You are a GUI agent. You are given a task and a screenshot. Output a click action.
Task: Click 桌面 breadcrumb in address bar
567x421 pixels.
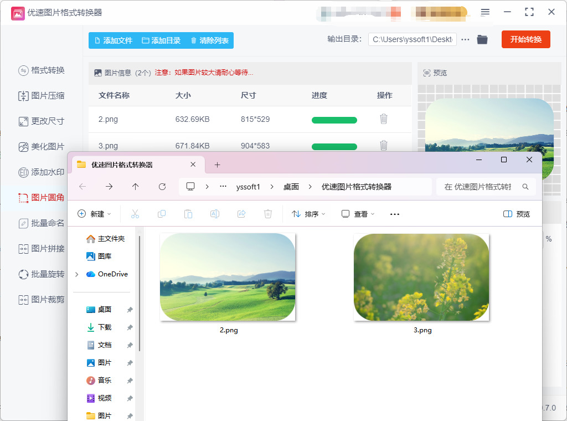click(x=291, y=187)
